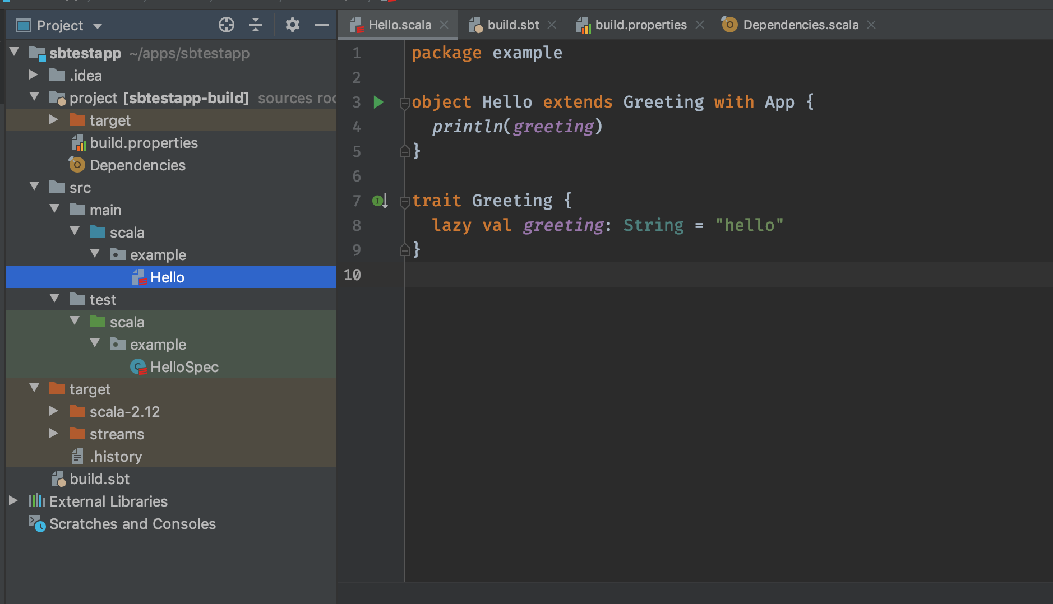
Task: Collapse the root-level target folder arrow
Action: tap(34, 388)
